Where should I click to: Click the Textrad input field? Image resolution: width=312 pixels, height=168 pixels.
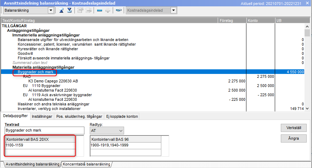[x=44, y=131]
